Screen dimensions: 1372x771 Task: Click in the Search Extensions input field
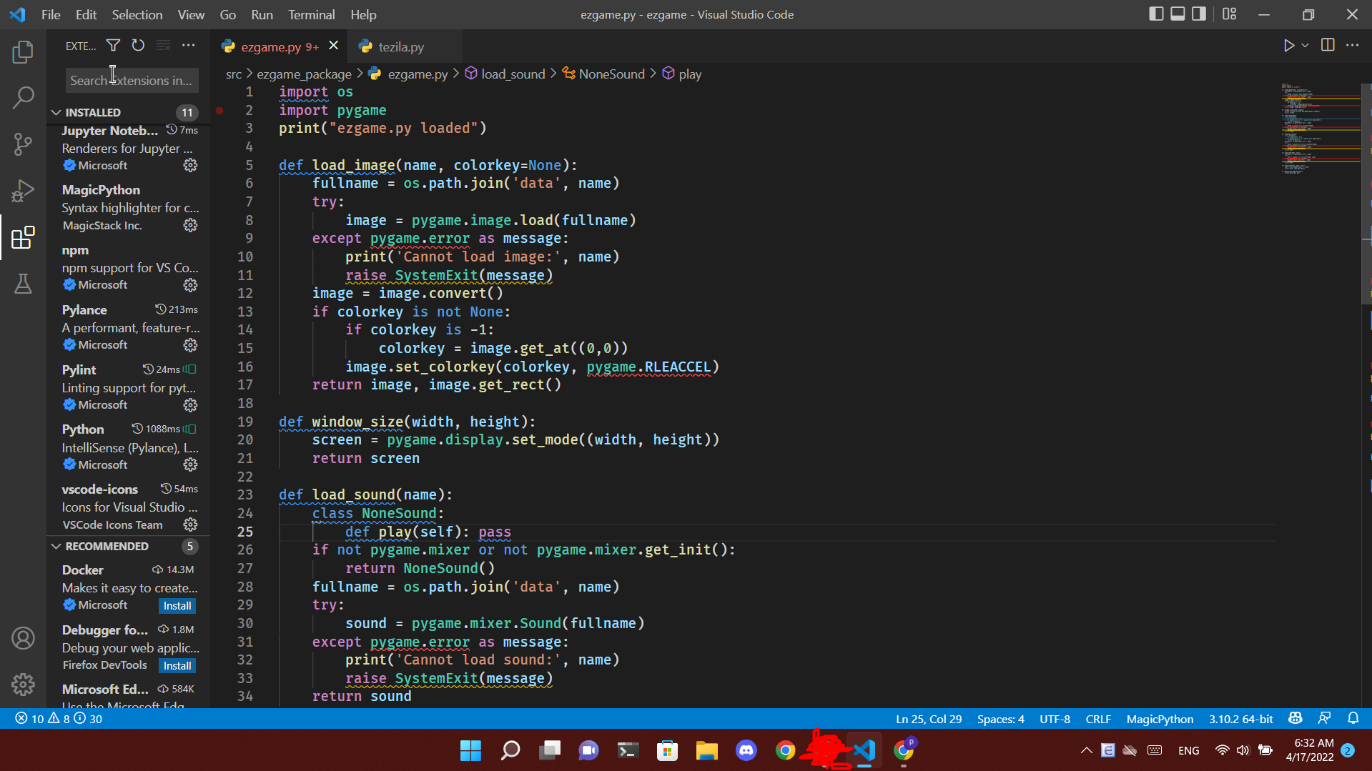(132, 81)
